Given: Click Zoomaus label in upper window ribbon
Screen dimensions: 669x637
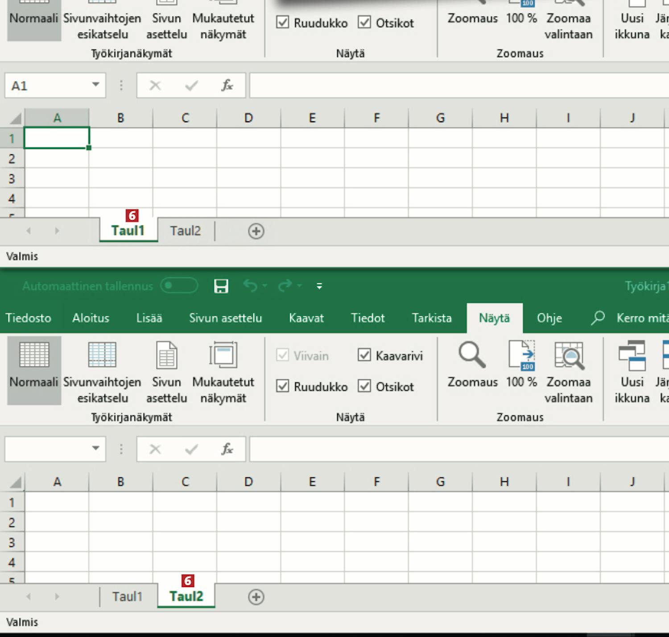Looking at the screenshot, I should (x=472, y=18).
